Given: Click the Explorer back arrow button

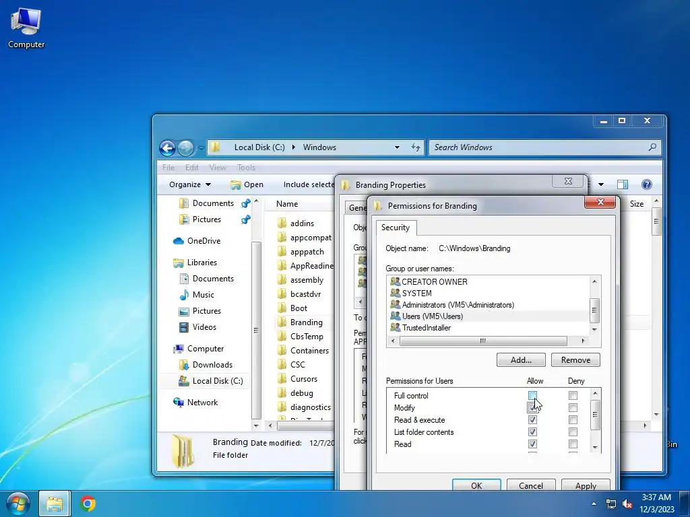Looking at the screenshot, I should tap(168, 148).
